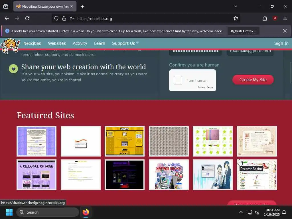The image size is (292, 219).
Task: Open the clock and date panel
Action: click(x=272, y=212)
